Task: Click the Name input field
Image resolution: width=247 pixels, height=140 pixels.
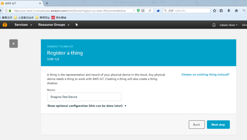Action: click(84, 97)
